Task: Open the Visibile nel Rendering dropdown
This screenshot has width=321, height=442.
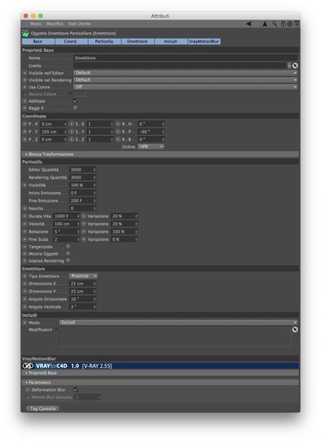Action: click(185, 80)
